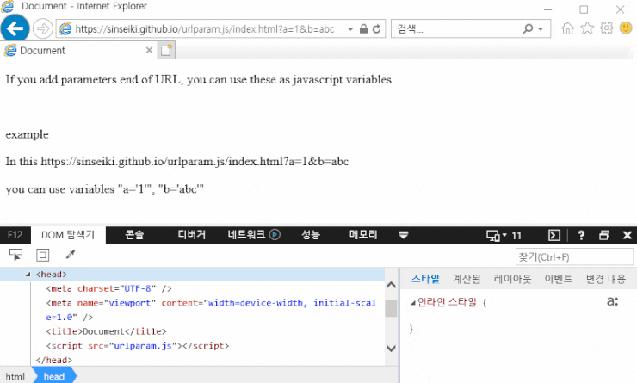Select the <title>Document</title> line

tap(106, 331)
